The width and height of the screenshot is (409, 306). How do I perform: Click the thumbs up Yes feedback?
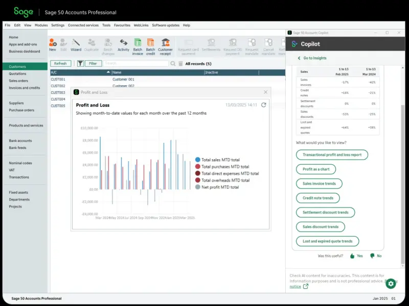pos(356,256)
